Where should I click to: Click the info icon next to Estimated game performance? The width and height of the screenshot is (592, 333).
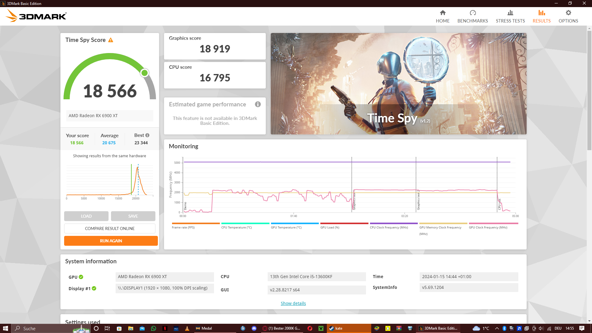tap(258, 105)
